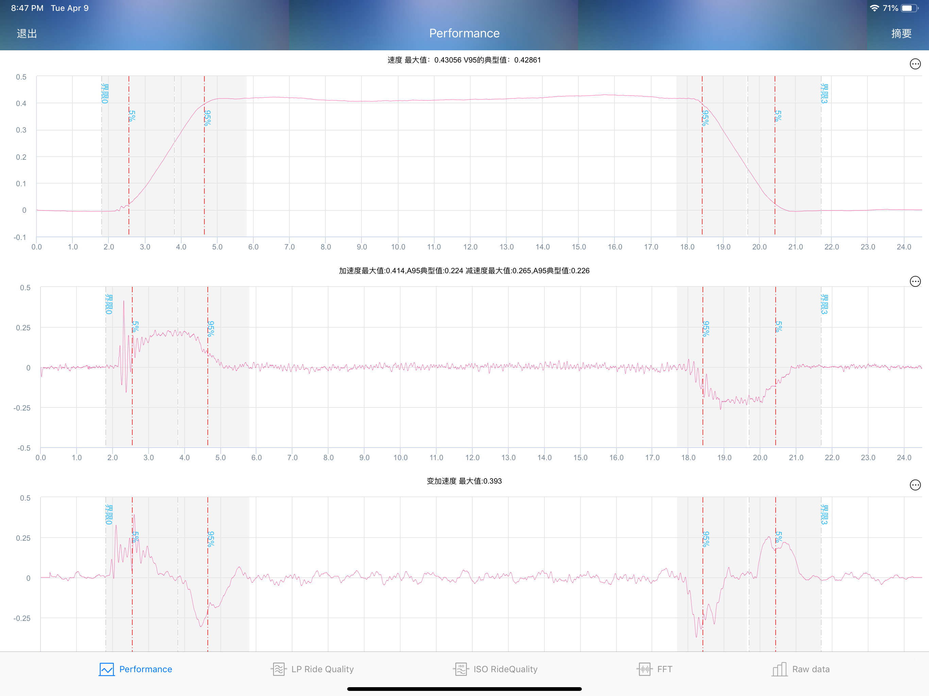Select the Raw data tab icon
This screenshot has height=696, width=929.
pos(779,669)
